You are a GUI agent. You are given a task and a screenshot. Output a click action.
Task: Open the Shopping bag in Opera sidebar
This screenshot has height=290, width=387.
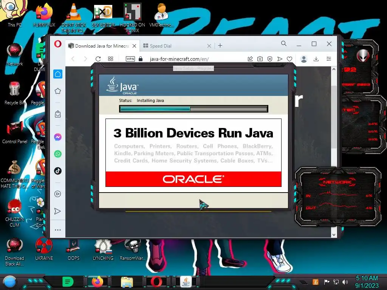[x=58, y=114]
